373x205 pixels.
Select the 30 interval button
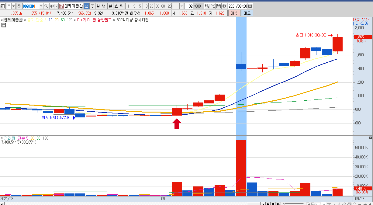(157, 6)
